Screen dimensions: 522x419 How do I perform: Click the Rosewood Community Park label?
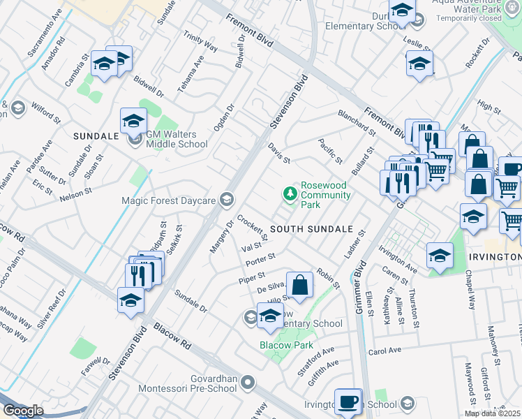[x=326, y=195]
